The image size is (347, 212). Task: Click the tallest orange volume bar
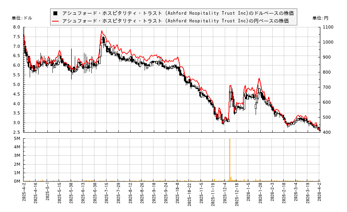(230, 160)
